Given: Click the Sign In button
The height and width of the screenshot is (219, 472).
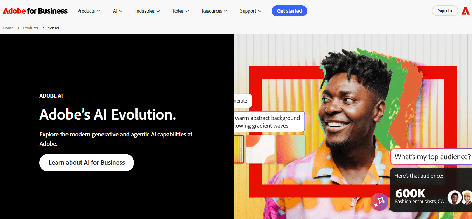Looking at the screenshot, I should 445,11.
